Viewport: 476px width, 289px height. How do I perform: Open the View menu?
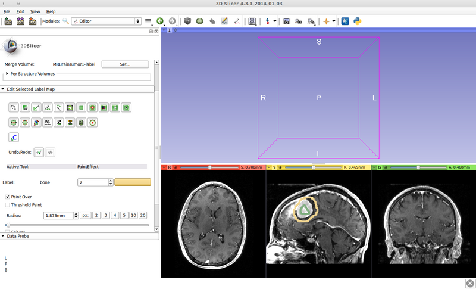tap(35, 11)
